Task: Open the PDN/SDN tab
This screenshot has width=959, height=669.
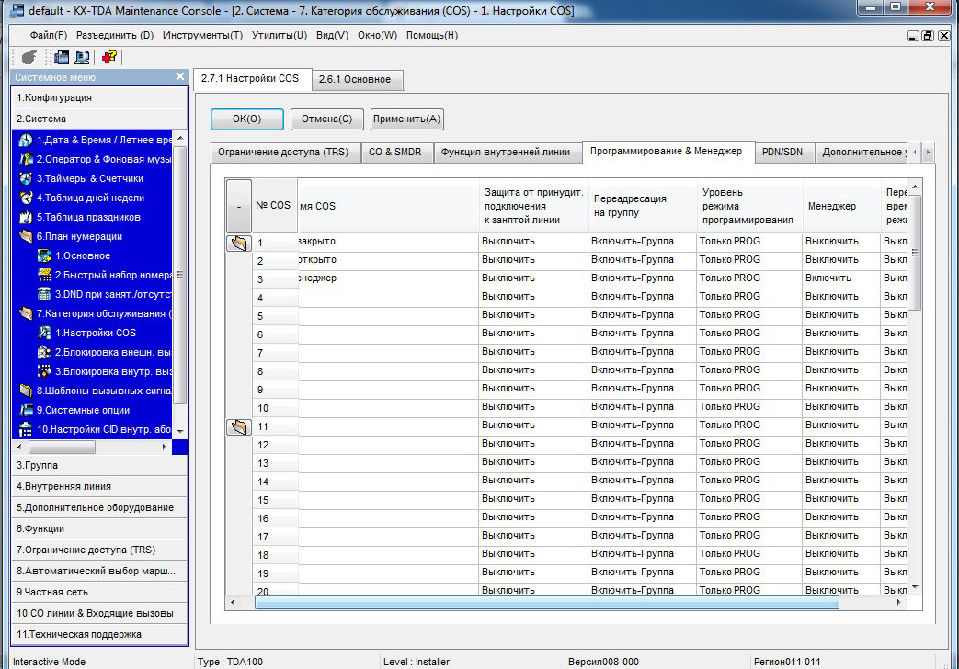Action: click(782, 152)
